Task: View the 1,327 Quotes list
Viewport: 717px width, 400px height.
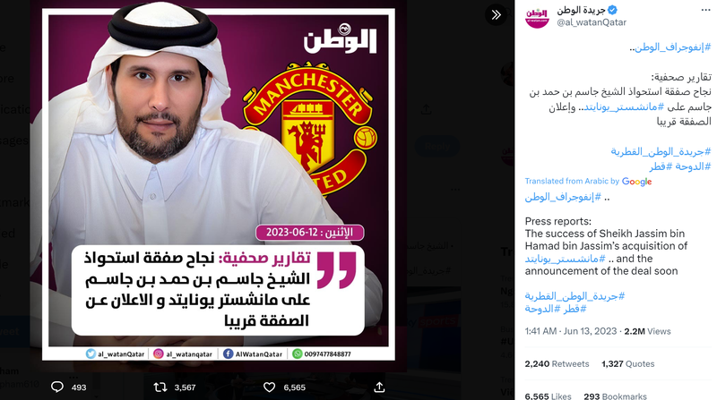Action: click(x=628, y=364)
